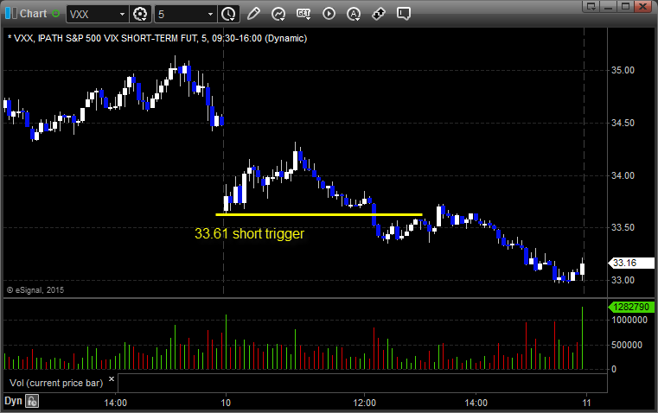This screenshot has height=413, width=658.
Task: Close the chart window
Action: click(x=642, y=6)
